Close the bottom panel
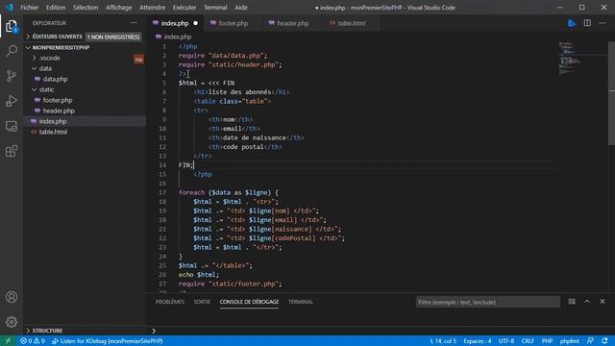 [x=603, y=301]
